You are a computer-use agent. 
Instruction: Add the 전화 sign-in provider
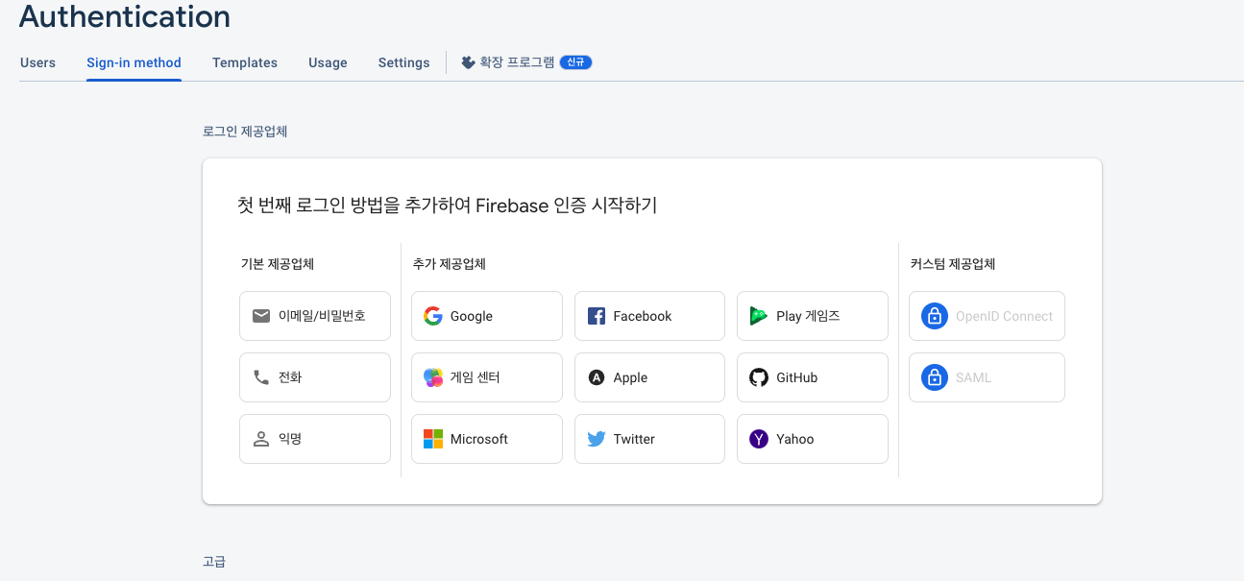tap(315, 377)
